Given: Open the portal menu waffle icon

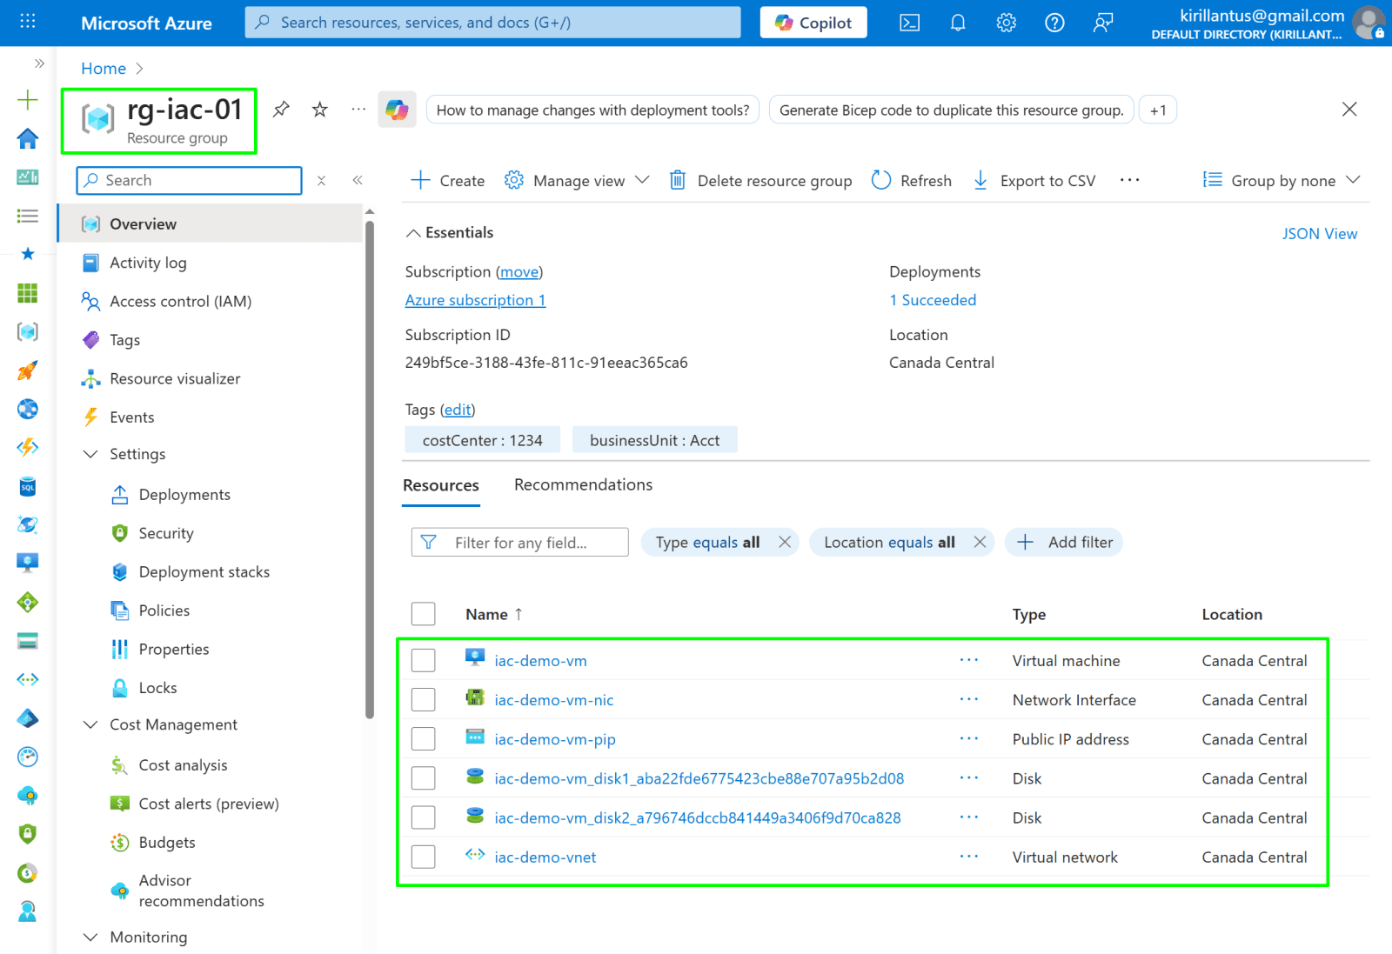Looking at the screenshot, I should [28, 22].
